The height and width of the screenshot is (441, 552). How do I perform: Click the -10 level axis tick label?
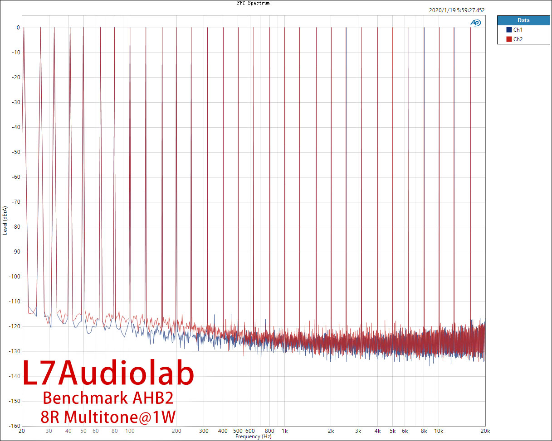16,53
